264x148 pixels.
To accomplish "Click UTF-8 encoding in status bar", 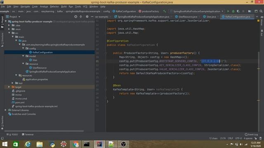I will pyautogui.click(x=238, y=139).
